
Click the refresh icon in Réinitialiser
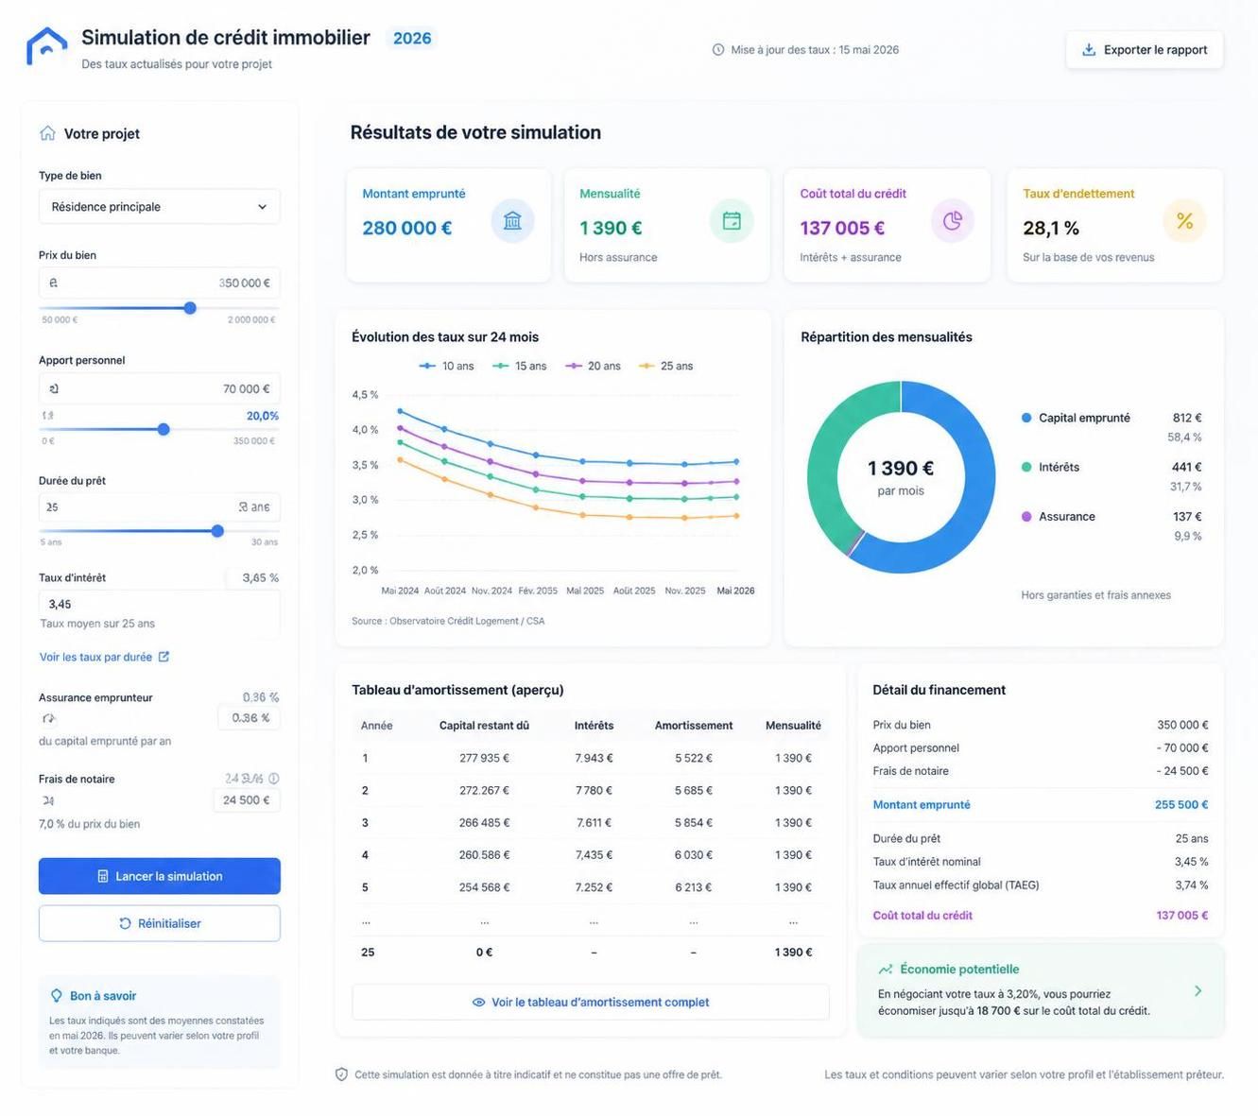click(125, 923)
